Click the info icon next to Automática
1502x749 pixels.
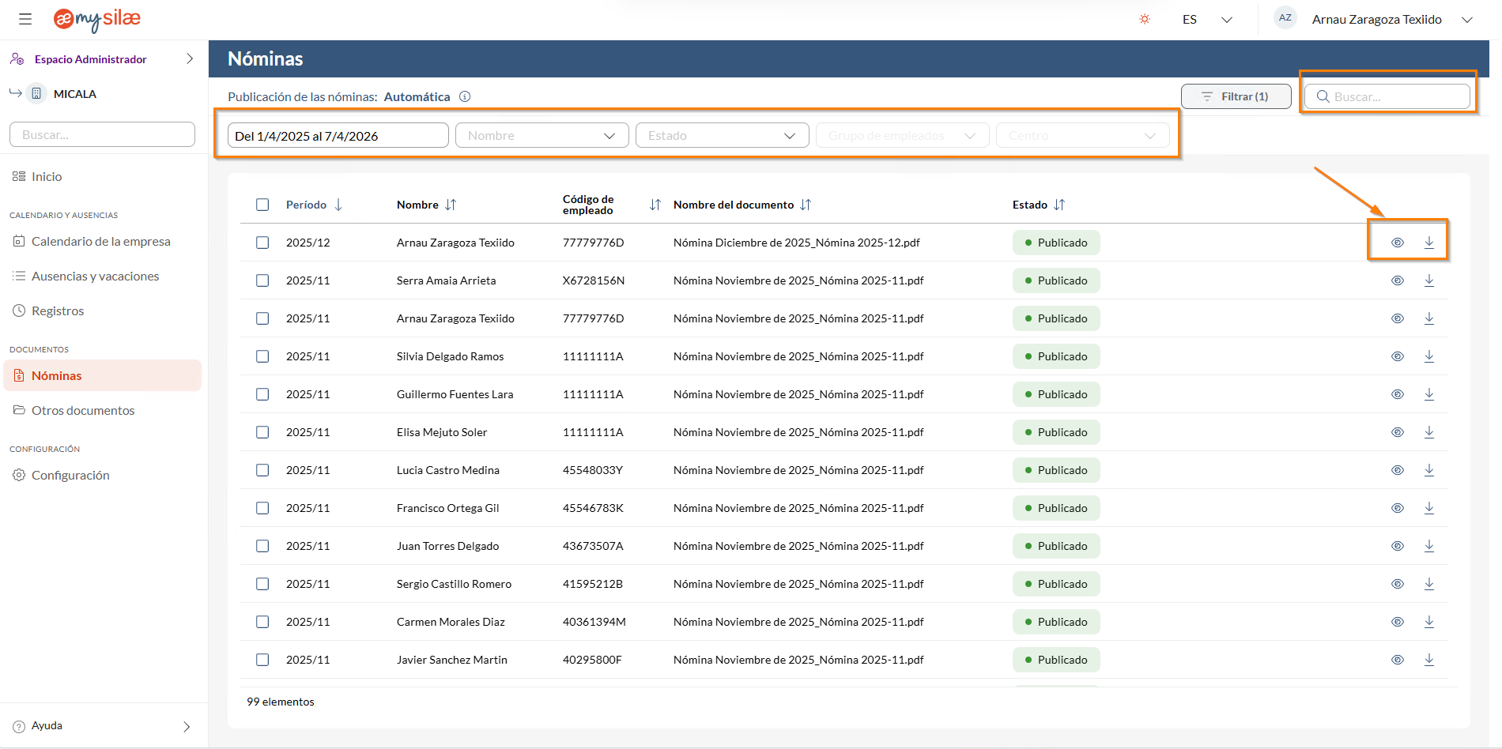[x=465, y=96]
